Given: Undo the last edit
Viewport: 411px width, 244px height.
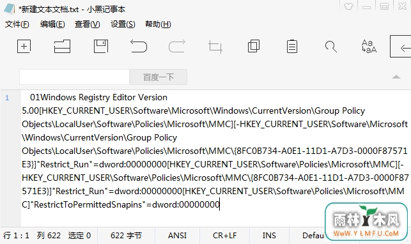Looking at the screenshot, I should point(139,46).
